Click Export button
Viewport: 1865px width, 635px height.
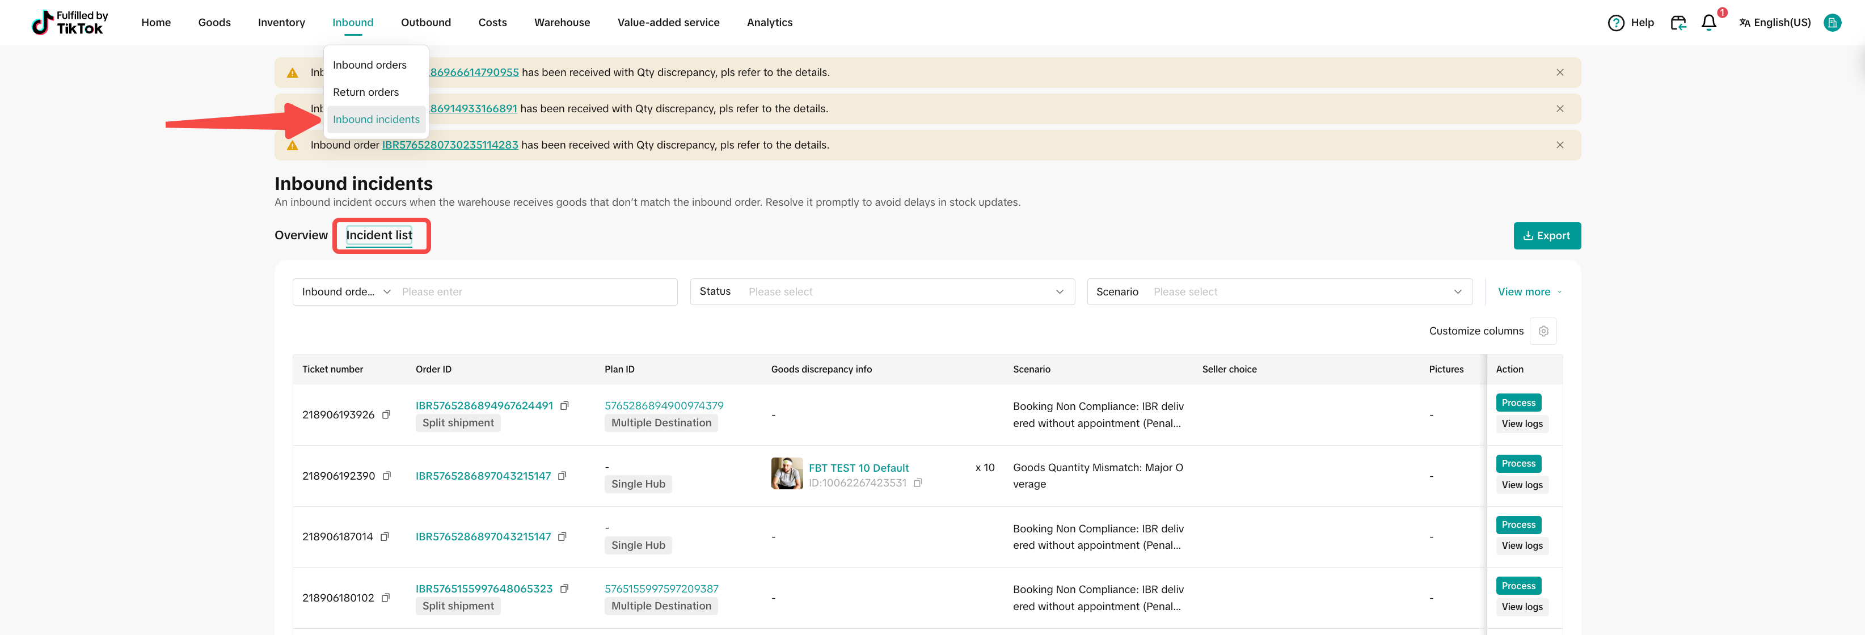pos(1546,236)
